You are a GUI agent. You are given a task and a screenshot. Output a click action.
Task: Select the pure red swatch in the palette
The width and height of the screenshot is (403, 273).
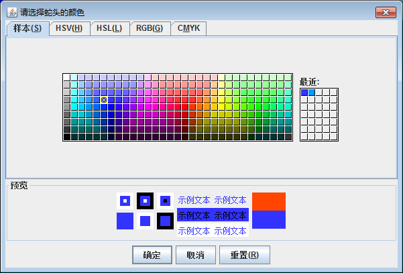coord(185,107)
